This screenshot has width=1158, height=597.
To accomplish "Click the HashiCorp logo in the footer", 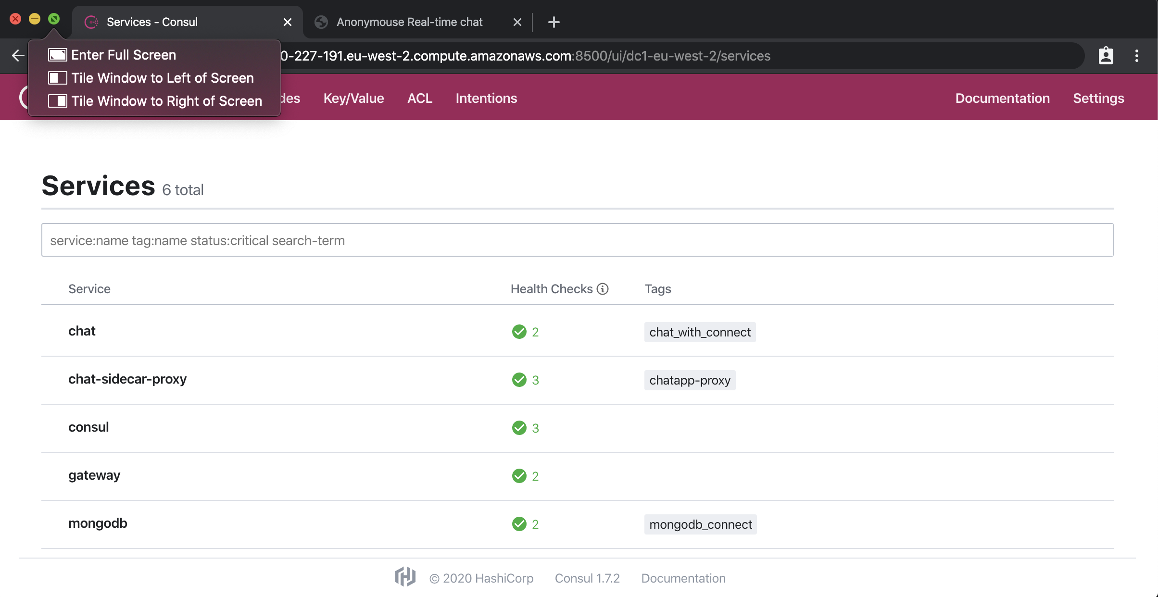I will (x=405, y=577).
